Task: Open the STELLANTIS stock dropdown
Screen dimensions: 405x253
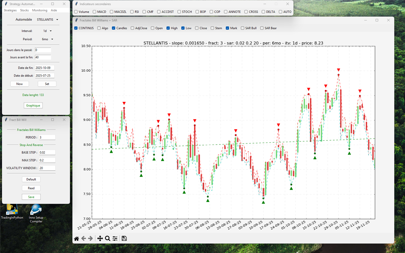Action: click(47, 20)
